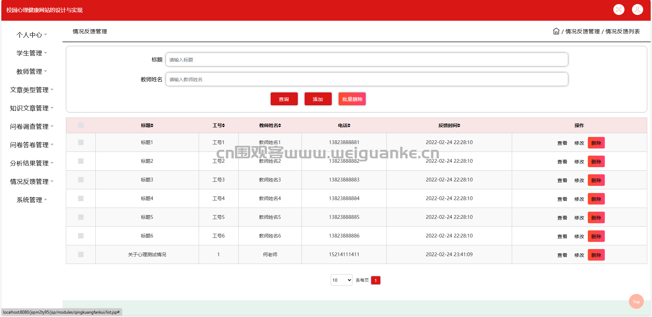Select cell 教师姓名3
652x317 pixels.
click(270, 180)
